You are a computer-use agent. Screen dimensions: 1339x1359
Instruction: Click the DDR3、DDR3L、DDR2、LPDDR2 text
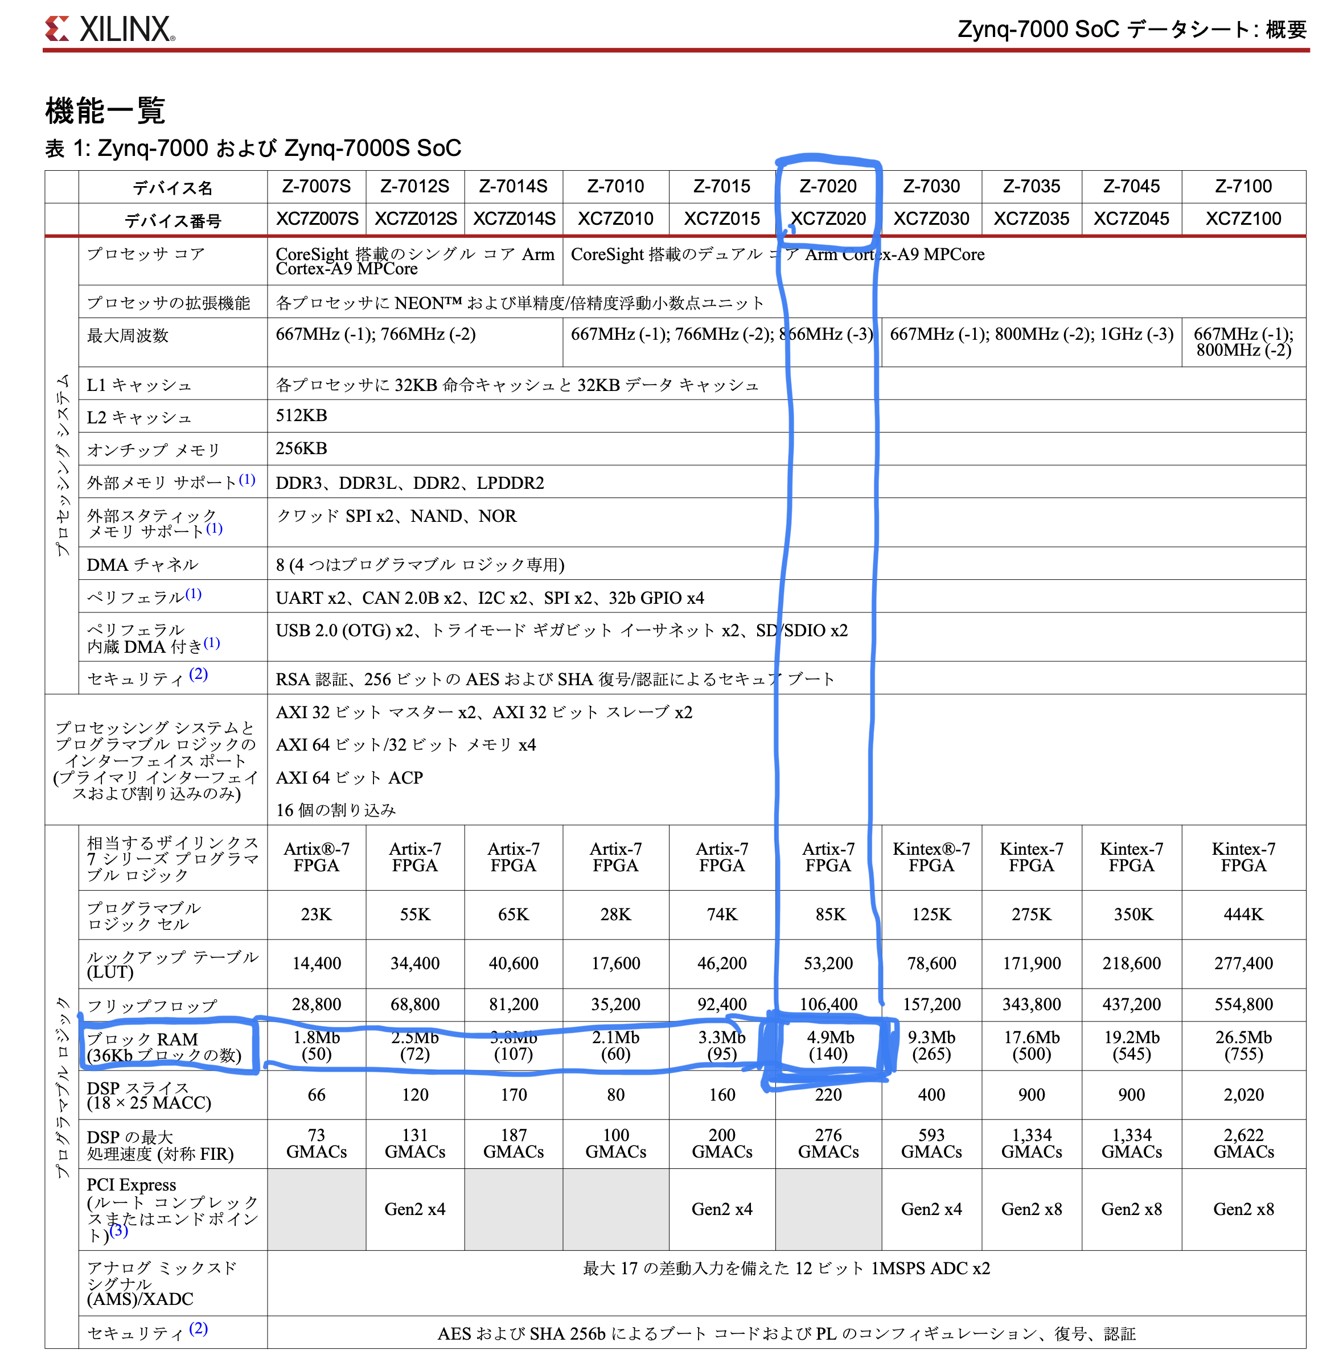(410, 483)
